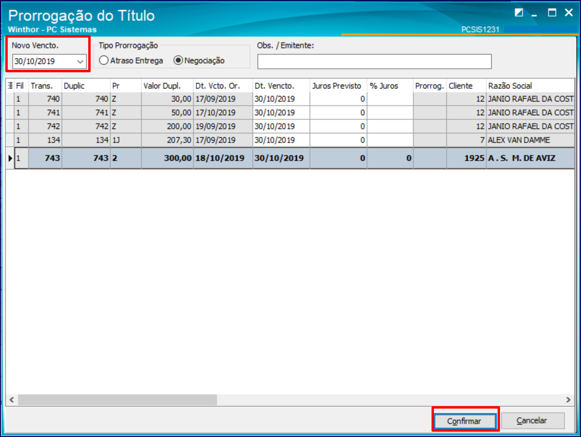Maximize the Prorrogação do Título window
Viewport: 581px width, 437px height.
pyautogui.click(x=552, y=13)
